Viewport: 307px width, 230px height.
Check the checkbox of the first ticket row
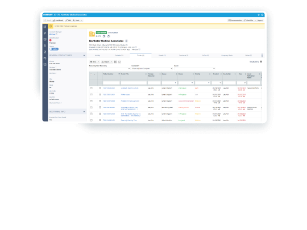coord(92,88)
